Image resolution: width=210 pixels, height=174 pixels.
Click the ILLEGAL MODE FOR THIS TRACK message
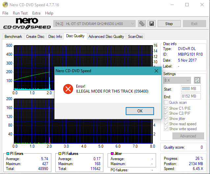[x=112, y=91]
